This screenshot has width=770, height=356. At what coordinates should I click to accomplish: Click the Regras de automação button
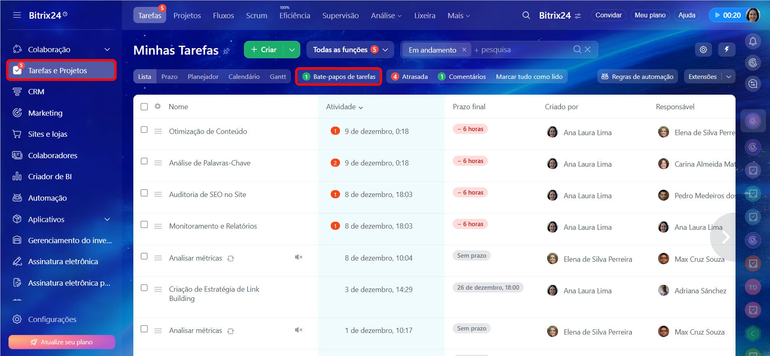click(x=637, y=76)
